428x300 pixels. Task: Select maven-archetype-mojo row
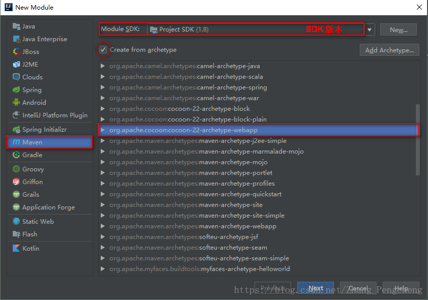259,162
